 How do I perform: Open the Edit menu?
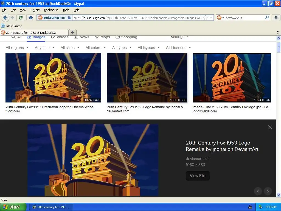tap(13, 10)
